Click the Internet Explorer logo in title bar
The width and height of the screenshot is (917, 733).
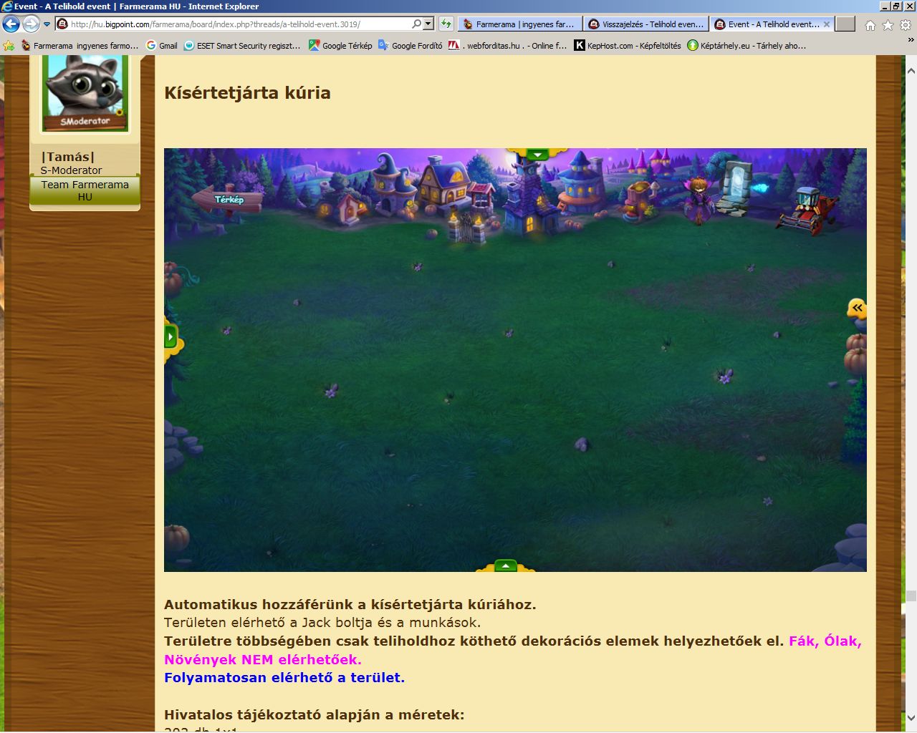7,6
